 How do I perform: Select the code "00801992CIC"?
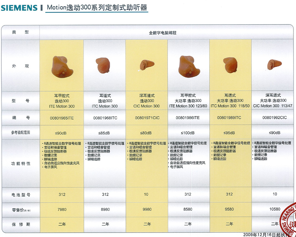[x=274, y=118]
